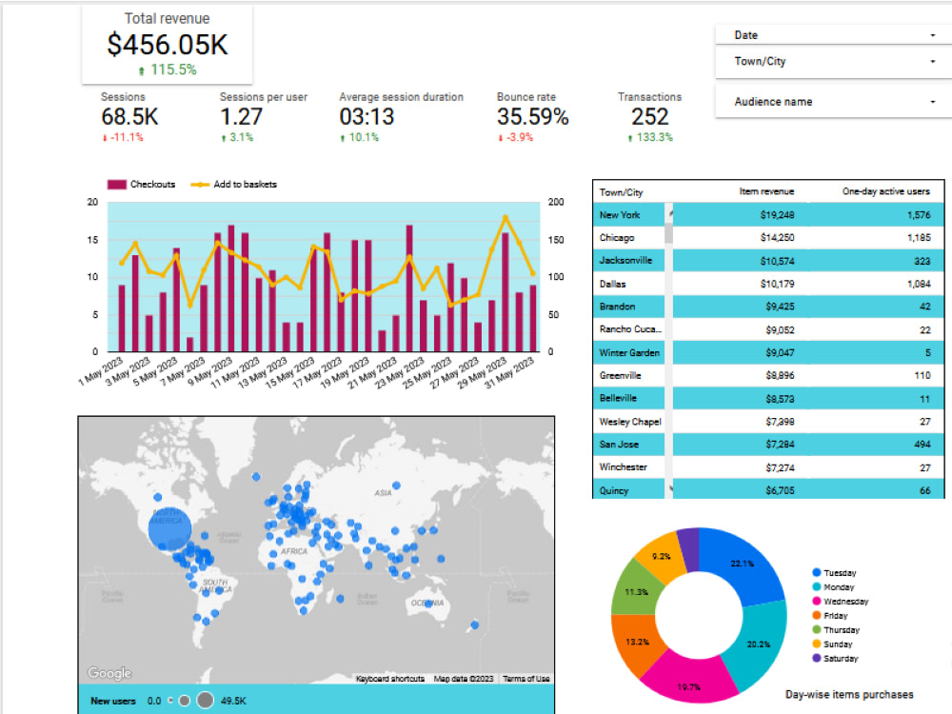Image resolution: width=952 pixels, height=714 pixels.
Task: Click the Thursday legend dot
Action: (814, 629)
